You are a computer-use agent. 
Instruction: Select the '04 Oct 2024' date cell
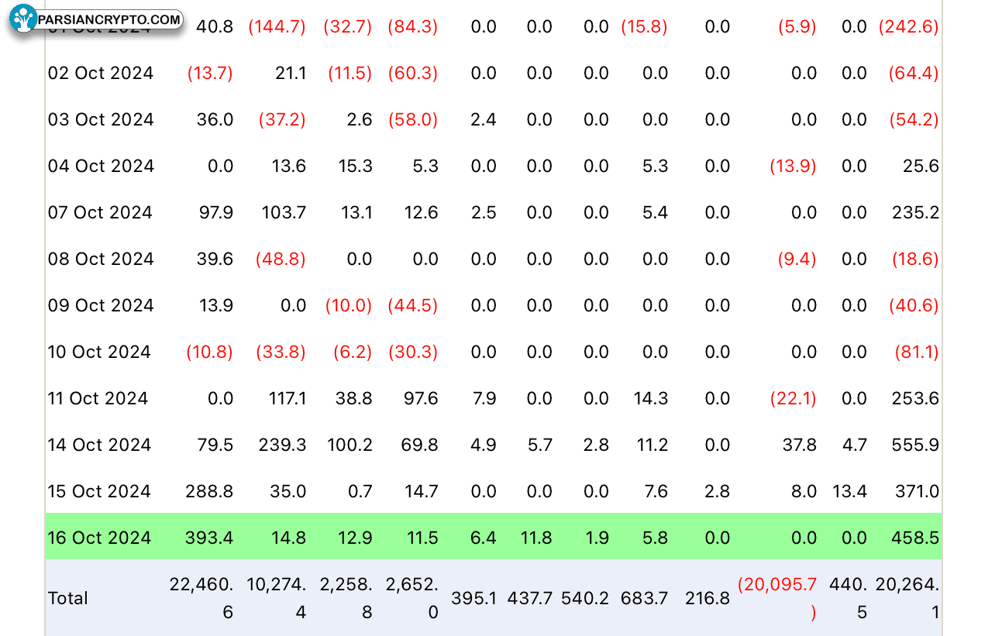coord(101,166)
